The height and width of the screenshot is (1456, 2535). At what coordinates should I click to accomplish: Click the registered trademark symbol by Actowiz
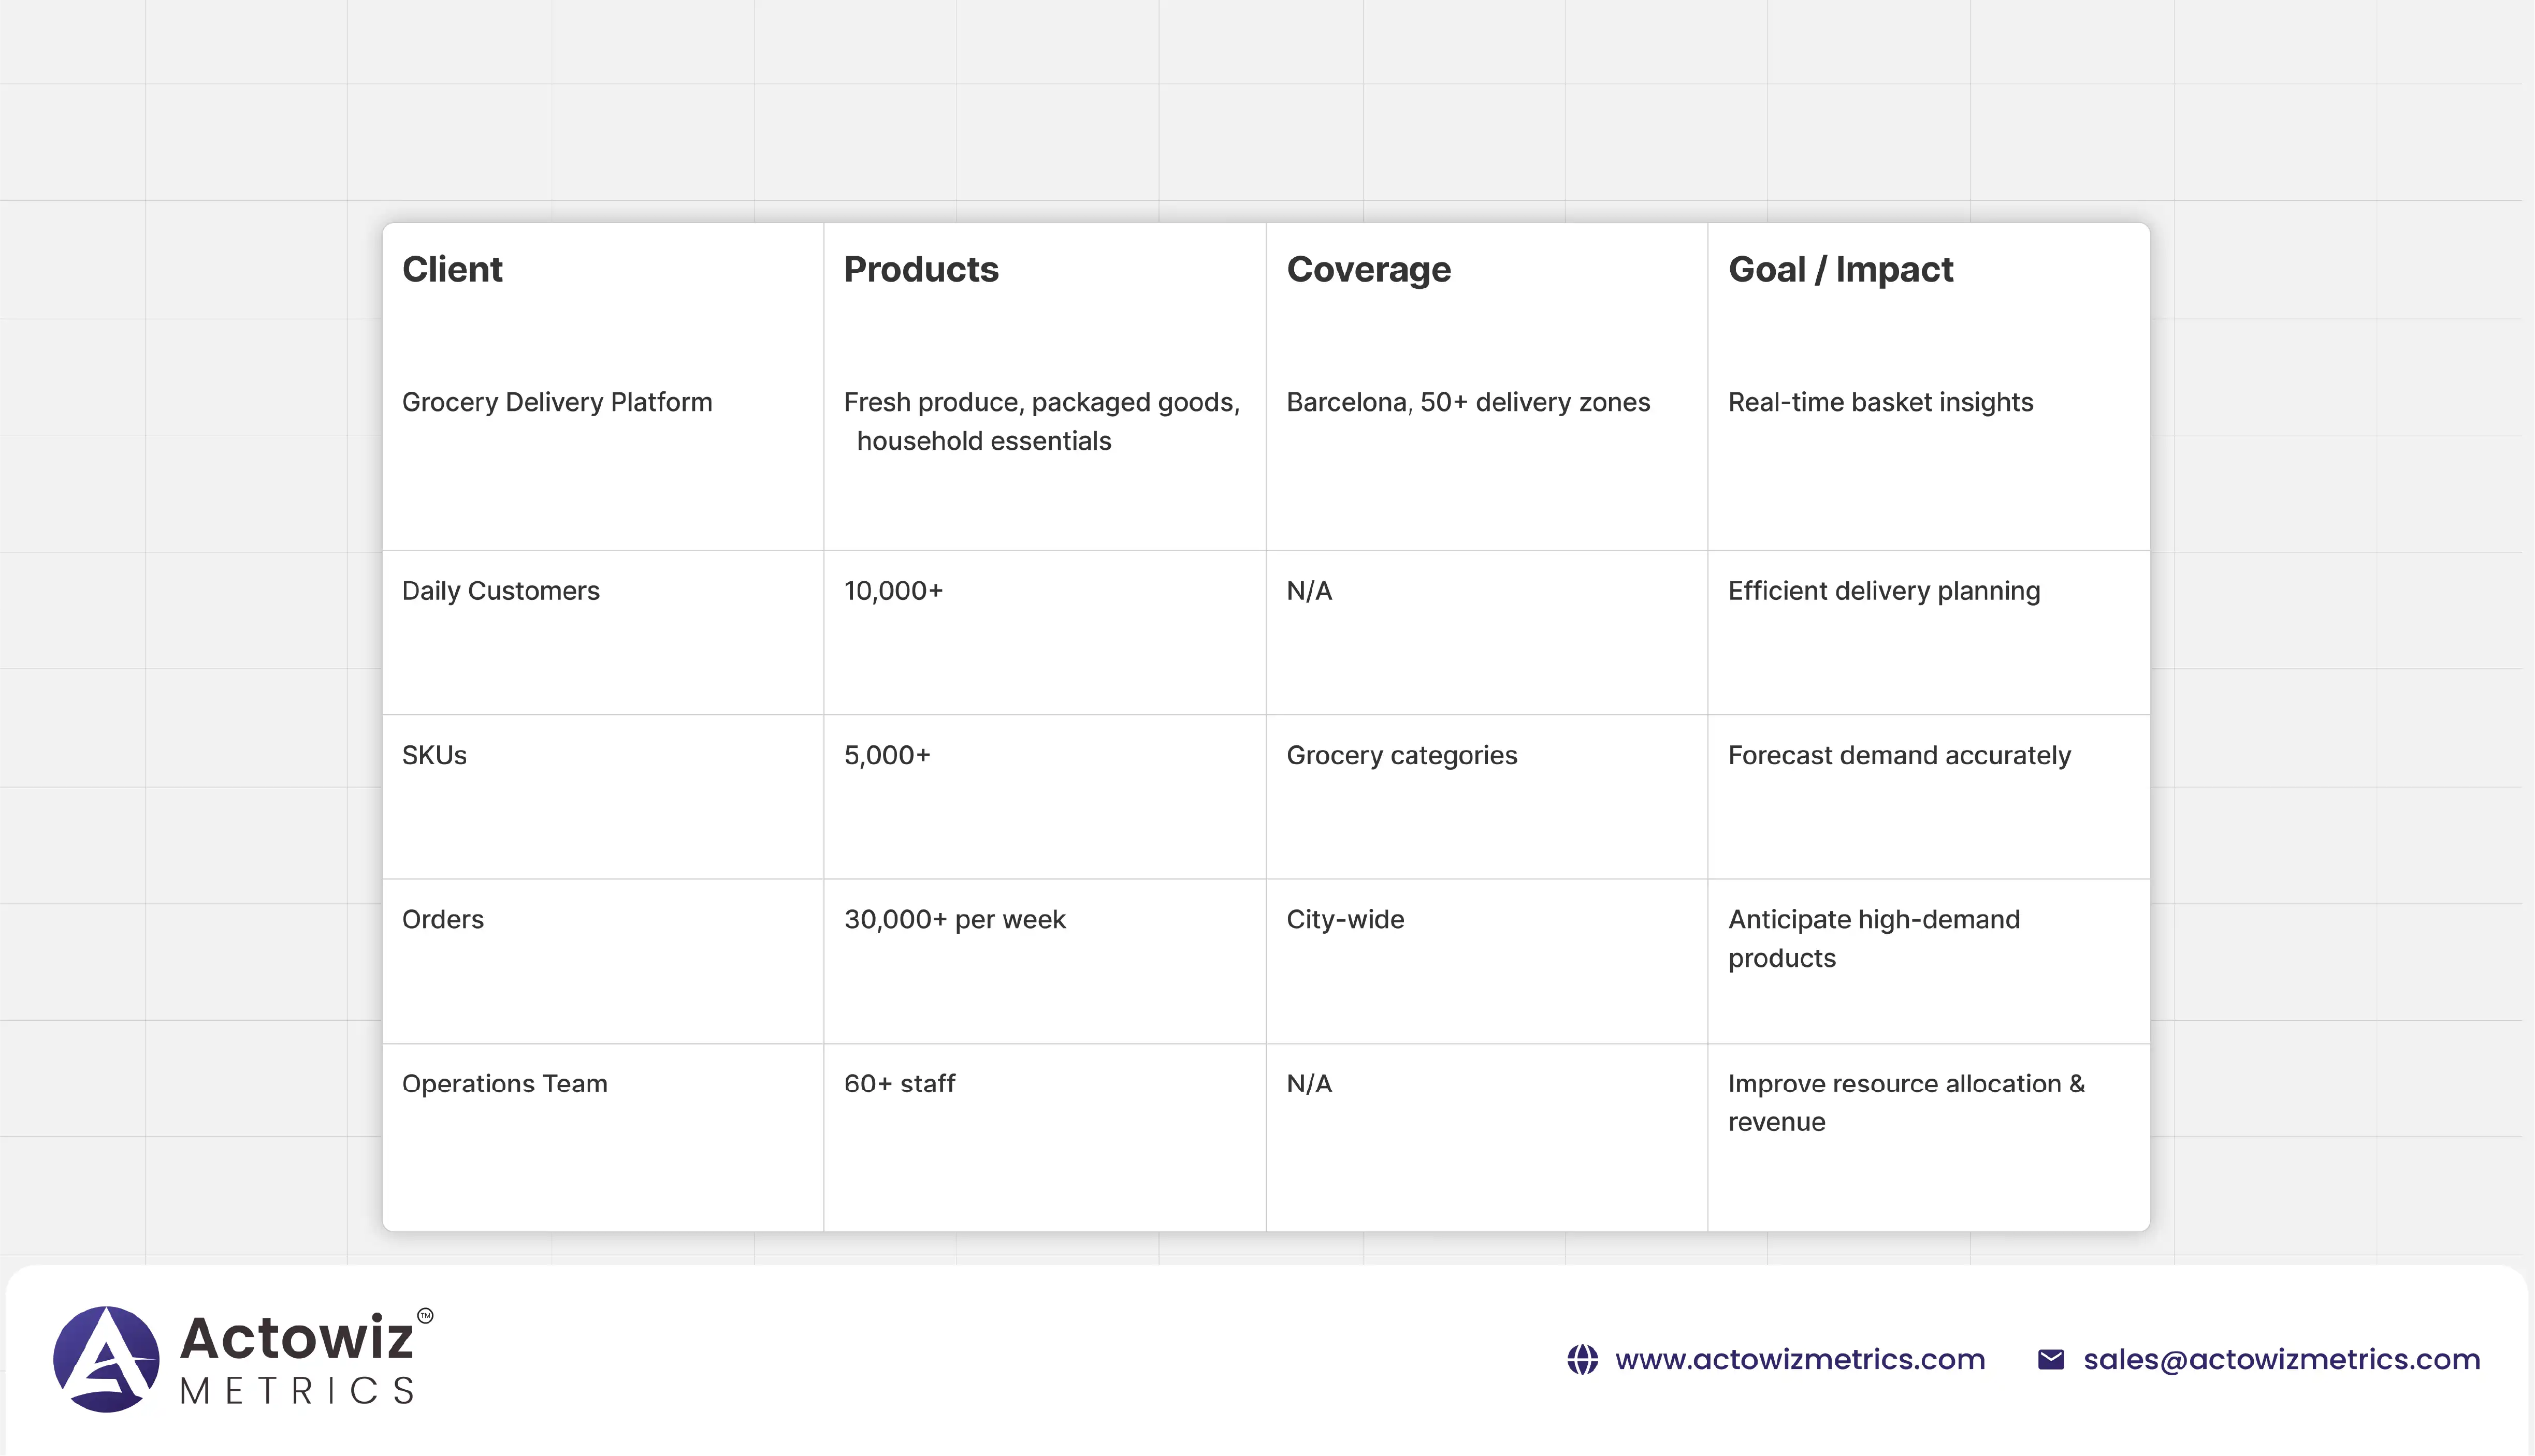425,1316
